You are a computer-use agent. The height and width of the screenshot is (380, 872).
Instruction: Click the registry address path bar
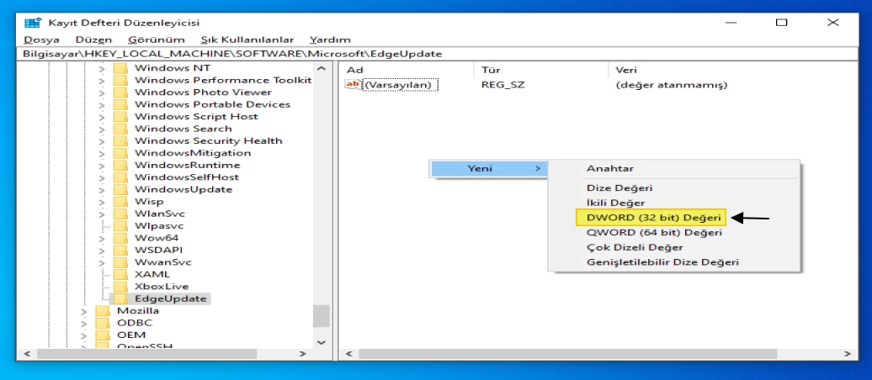(437, 55)
